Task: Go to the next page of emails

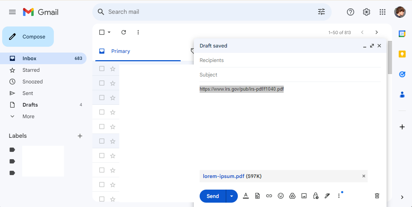Action: tap(376, 32)
